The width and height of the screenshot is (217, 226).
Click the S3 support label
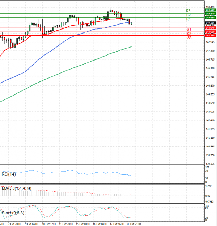point(190,38)
